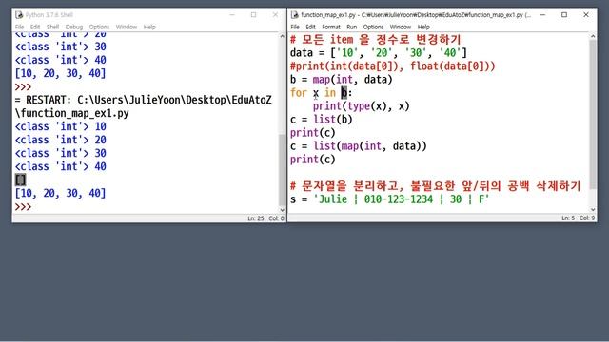Click highlighted b in for loop line
Image resolution: width=609 pixels, height=342 pixels.
tap(344, 93)
